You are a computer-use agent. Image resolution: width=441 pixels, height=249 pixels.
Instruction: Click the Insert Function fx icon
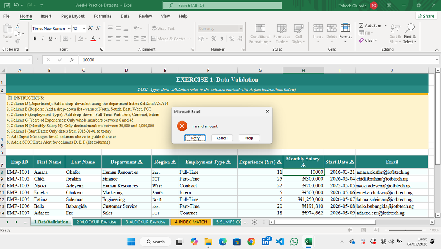[x=72, y=59]
